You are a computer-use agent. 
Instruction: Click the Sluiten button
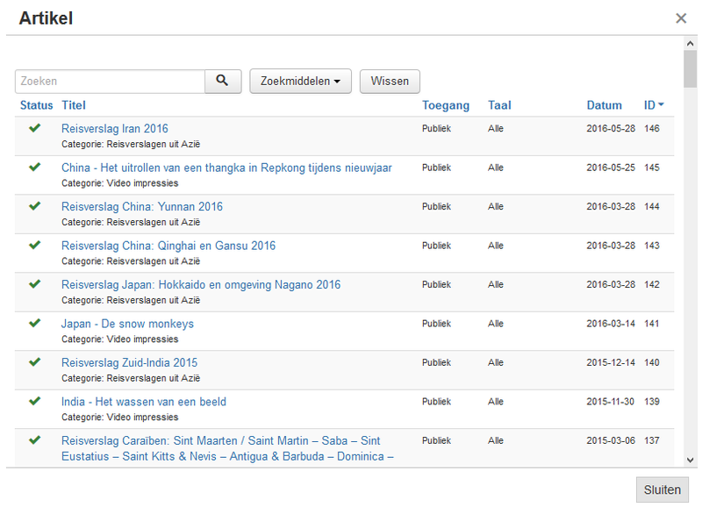663,489
